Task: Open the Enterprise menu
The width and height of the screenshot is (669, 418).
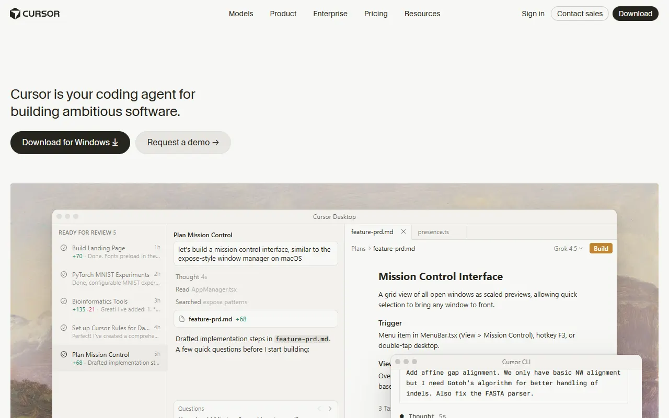Action: pos(330,14)
